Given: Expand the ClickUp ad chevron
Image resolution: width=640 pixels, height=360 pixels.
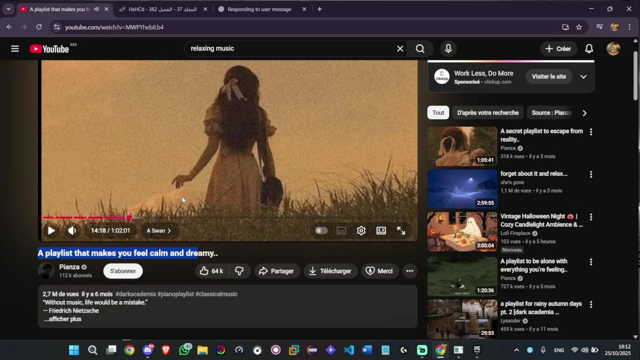Looking at the screenshot, I should point(583,76).
